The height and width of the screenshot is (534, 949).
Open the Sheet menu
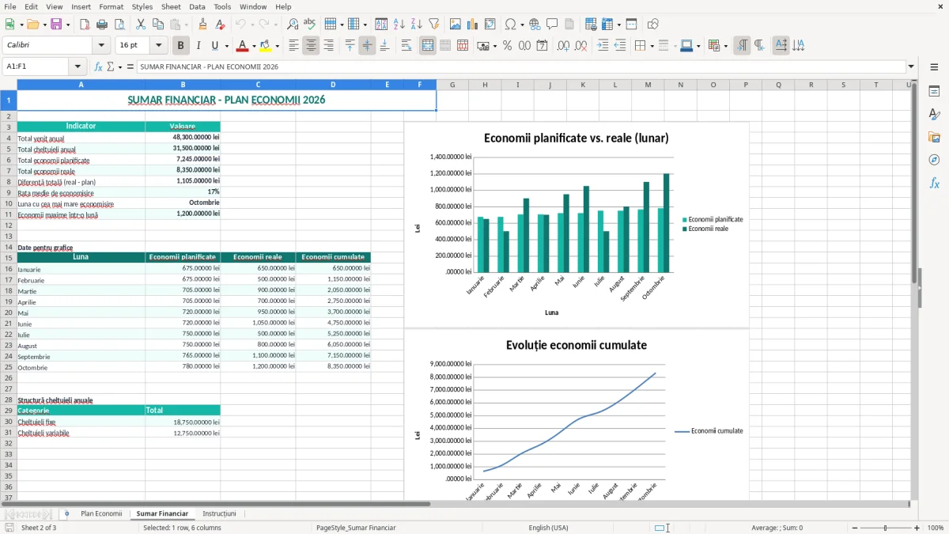[x=171, y=6]
